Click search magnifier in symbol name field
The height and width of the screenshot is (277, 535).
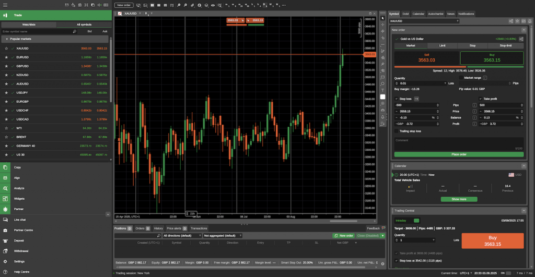pyautogui.click(x=74, y=31)
